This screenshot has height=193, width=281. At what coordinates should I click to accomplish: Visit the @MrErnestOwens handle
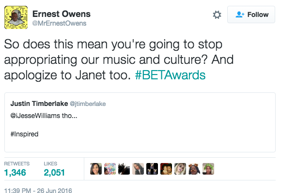coord(59,23)
